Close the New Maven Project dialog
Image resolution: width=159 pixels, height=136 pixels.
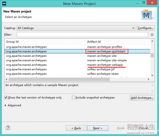point(152,3)
